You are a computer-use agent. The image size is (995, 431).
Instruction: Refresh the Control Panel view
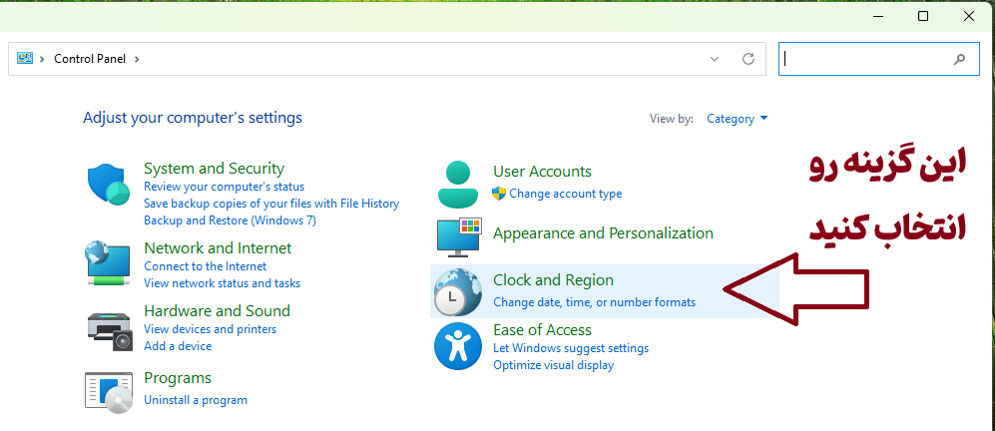tap(748, 59)
